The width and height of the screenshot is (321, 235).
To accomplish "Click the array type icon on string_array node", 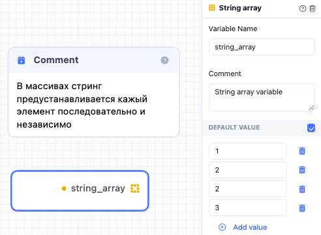I will 135,188.
